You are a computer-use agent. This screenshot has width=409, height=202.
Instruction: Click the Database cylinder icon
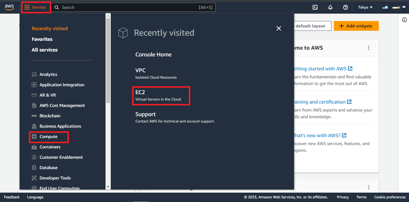tap(34, 168)
